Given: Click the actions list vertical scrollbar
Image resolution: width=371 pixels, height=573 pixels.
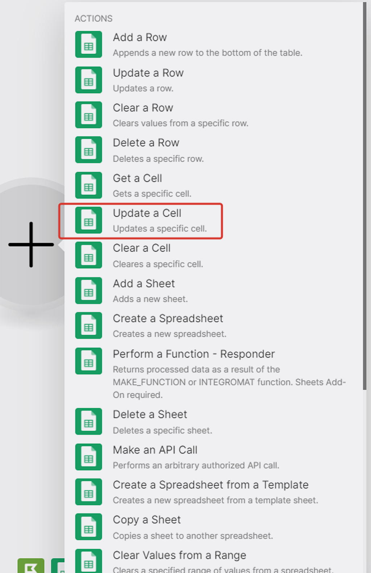Looking at the screenshot, I should click(364, 196).
